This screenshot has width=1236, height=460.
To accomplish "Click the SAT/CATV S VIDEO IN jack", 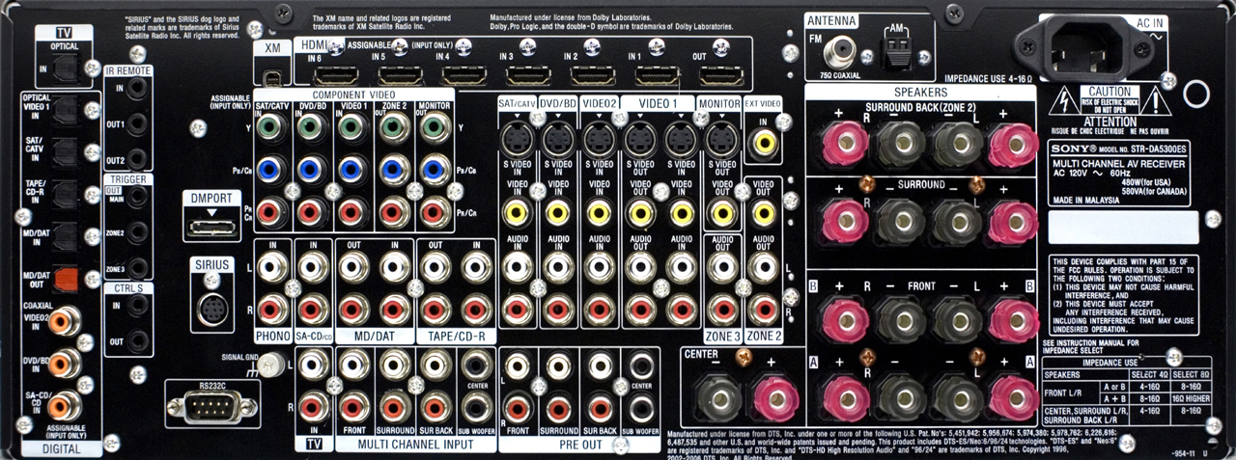I will pos(516,142).
